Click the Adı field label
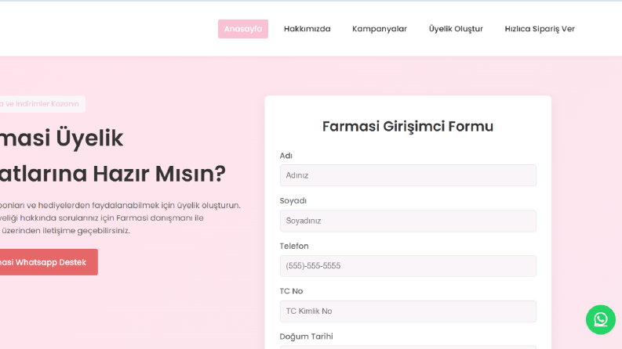This screenshot has height=349, width=622. (x=286, y=156)
